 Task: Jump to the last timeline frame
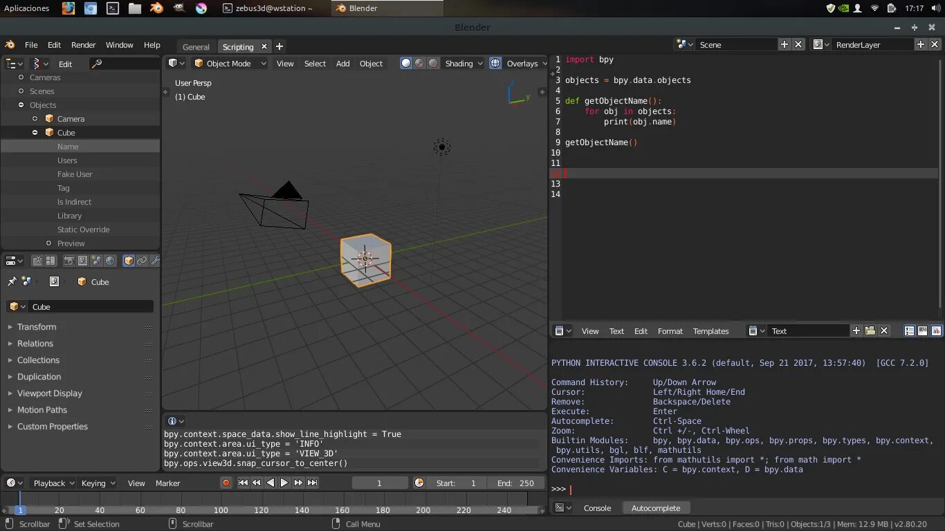point(312,483)
